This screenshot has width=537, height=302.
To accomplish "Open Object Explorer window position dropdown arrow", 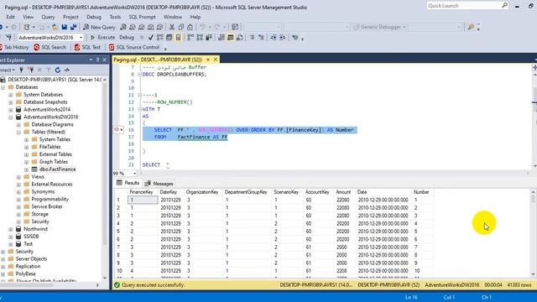I will pyautogui.click(x=91, y=60).
